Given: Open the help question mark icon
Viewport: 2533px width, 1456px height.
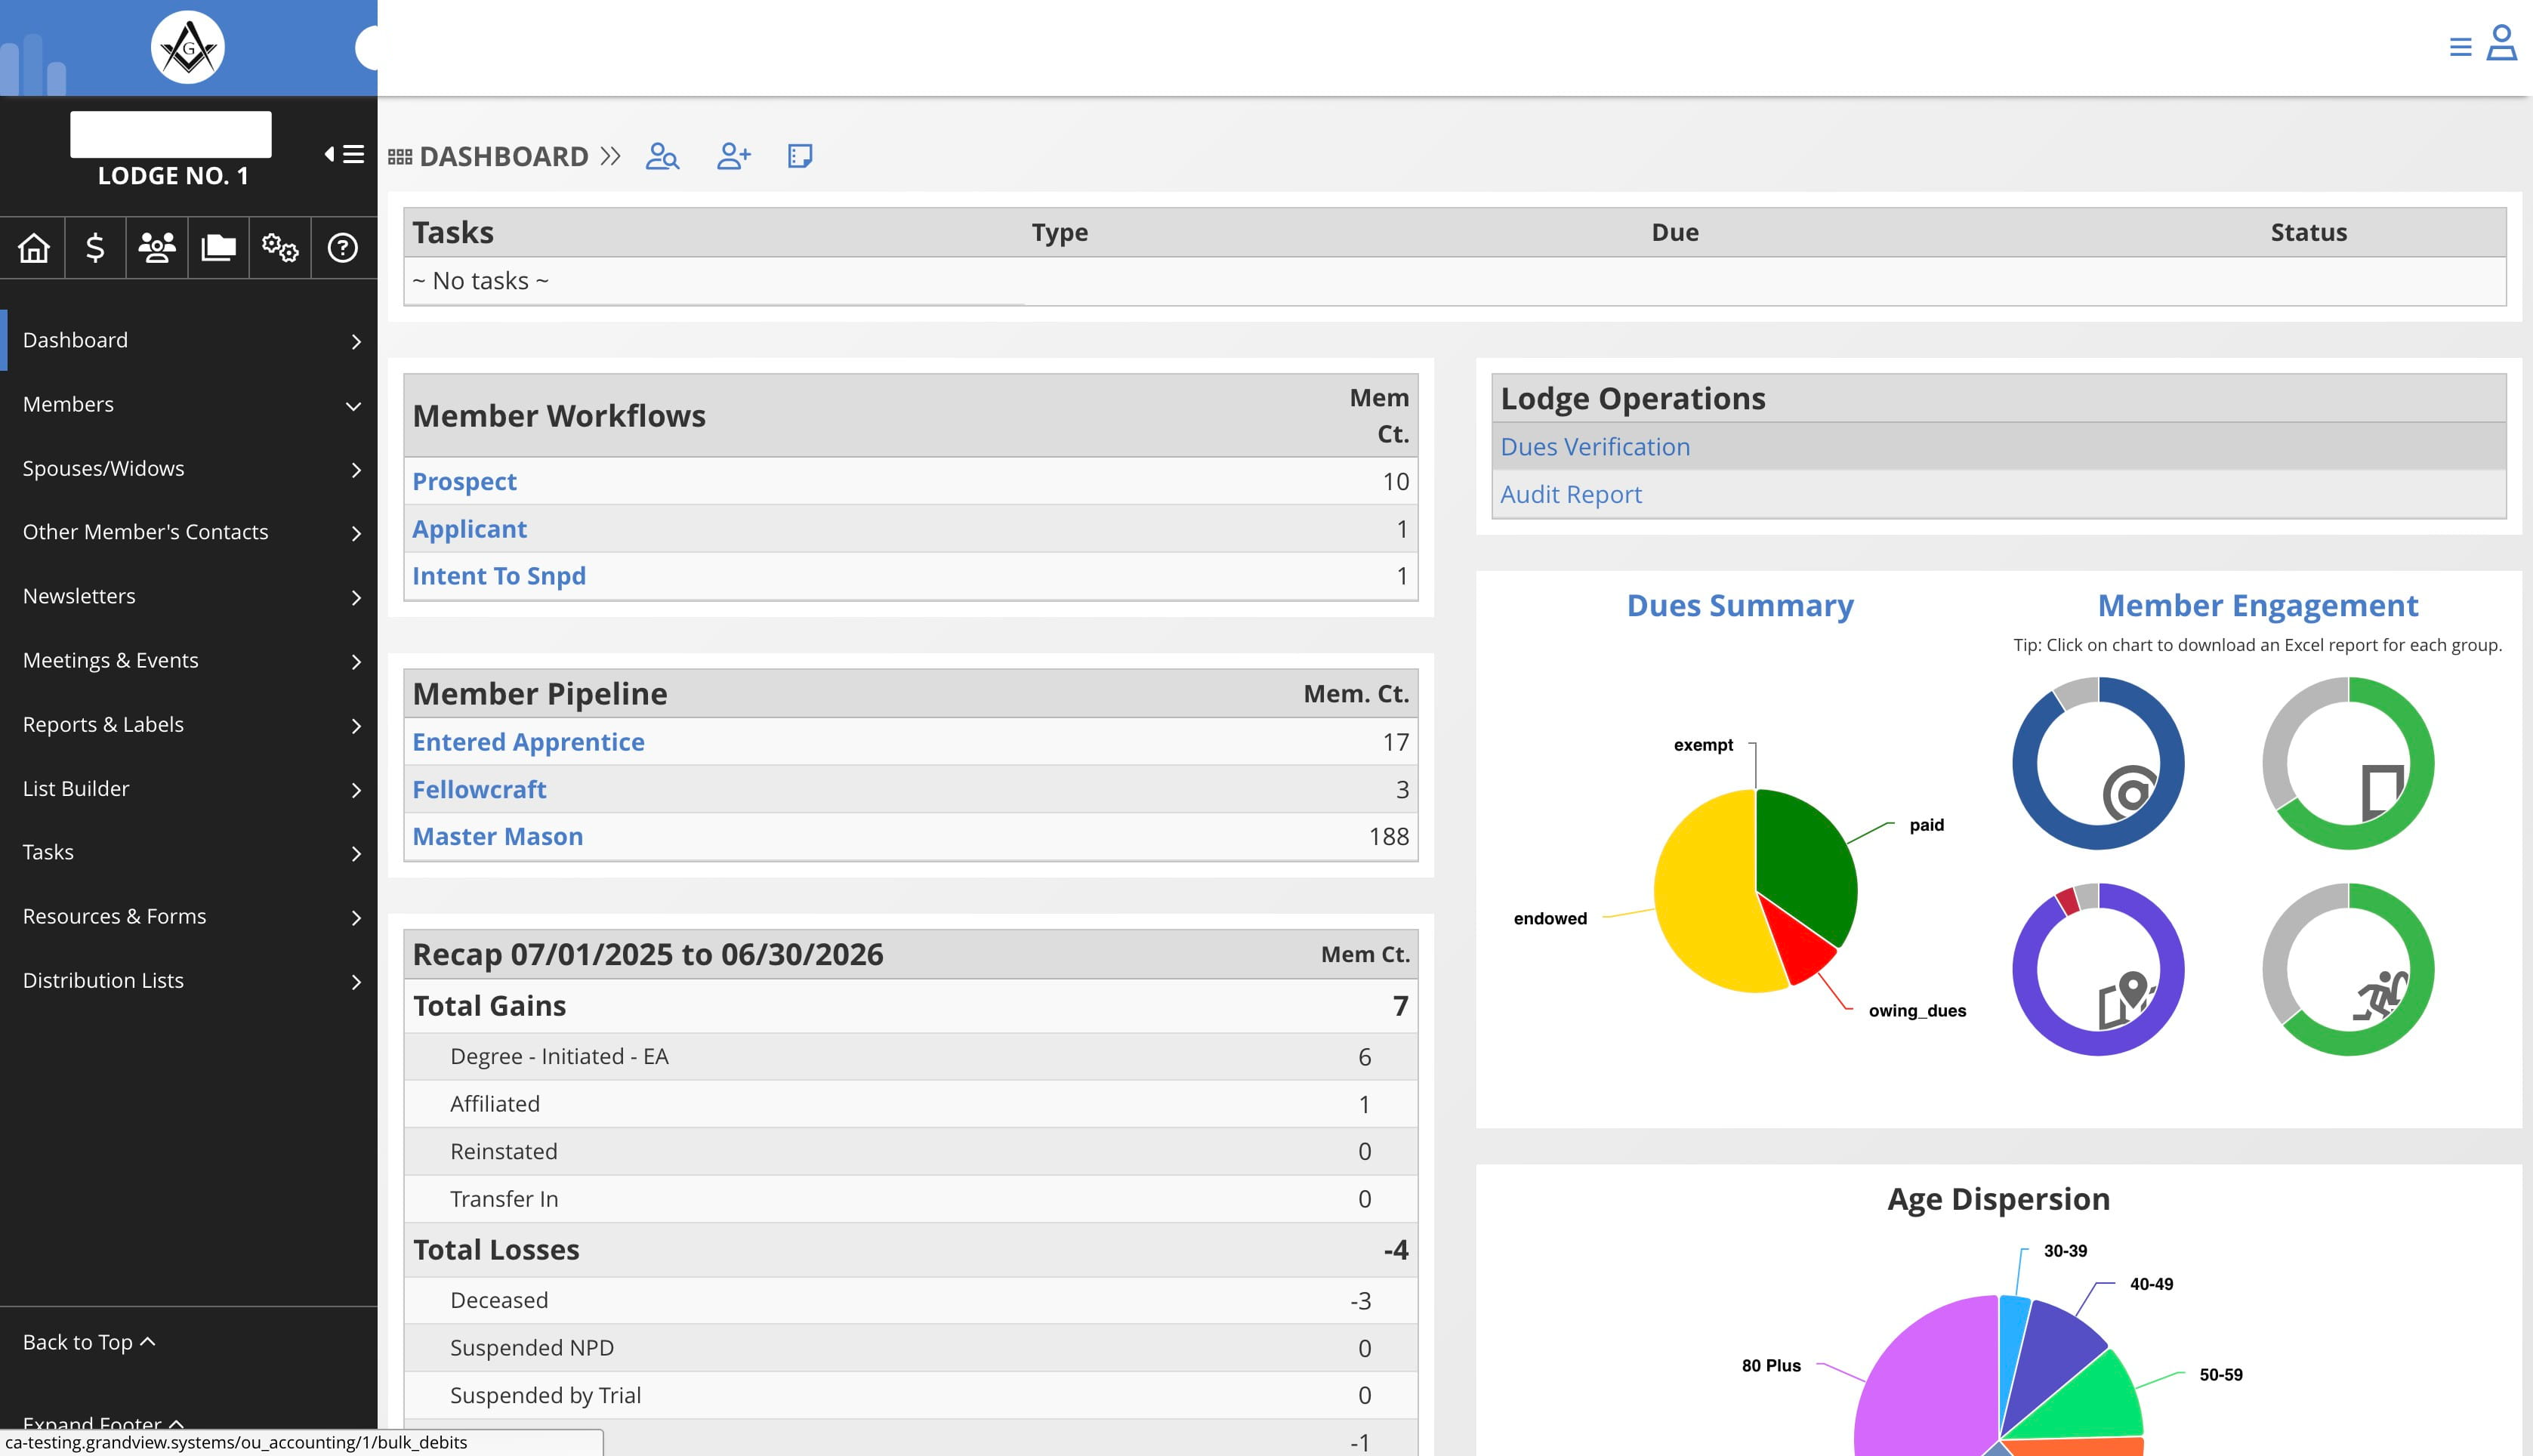Looking at the screenshot, I should (x=342, y=247).
